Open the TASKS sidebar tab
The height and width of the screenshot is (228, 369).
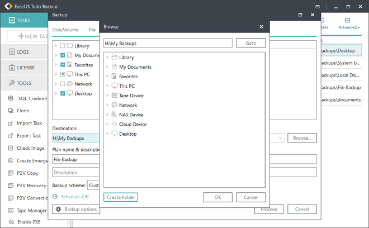pos(24,20)
